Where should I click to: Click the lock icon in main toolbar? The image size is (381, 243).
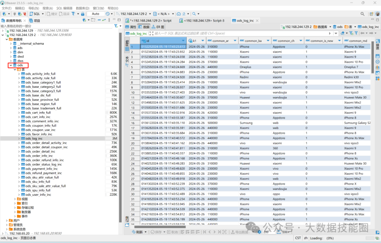83,14
